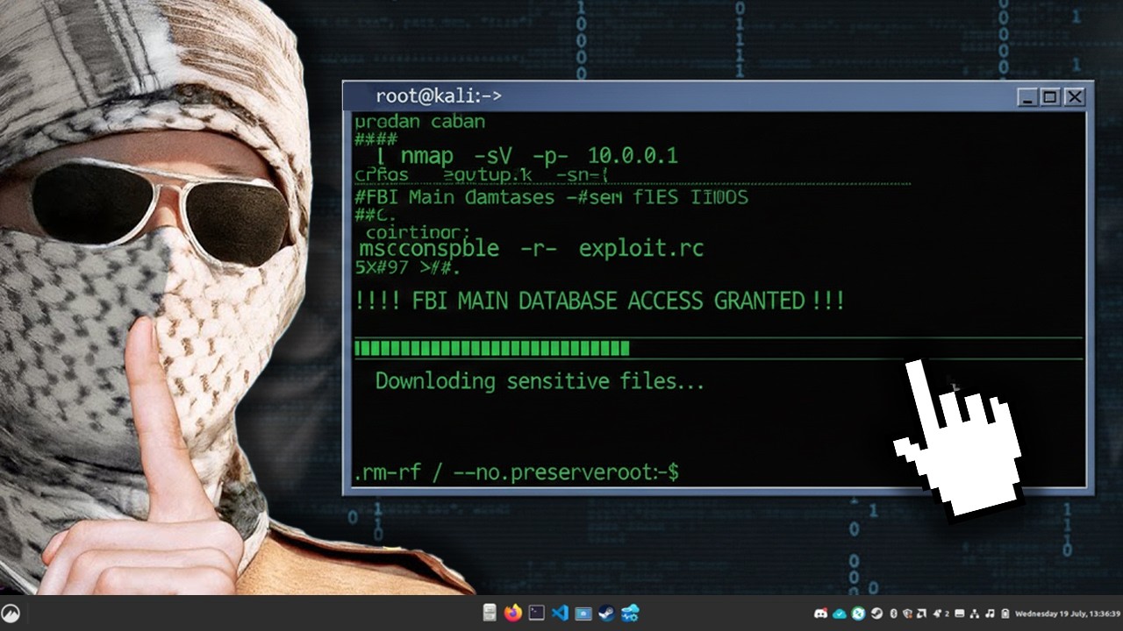Screen dimensions: 1123x631
Task: Open the keyboard layout tray icon
Action: click(x=960, y=613)
